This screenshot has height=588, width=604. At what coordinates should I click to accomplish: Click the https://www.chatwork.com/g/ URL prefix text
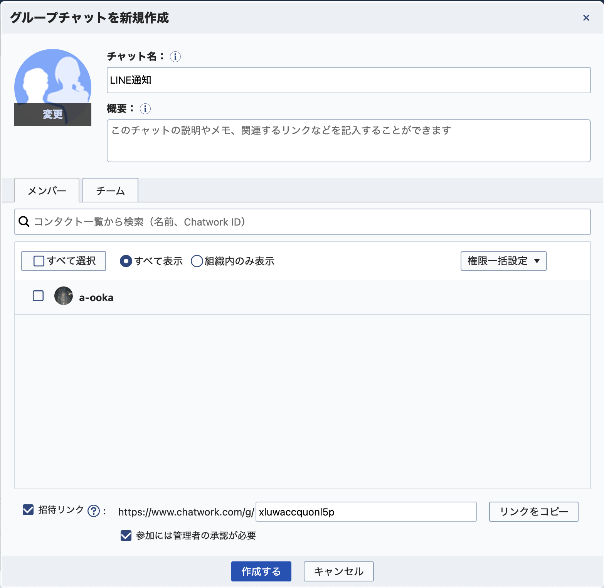(186, 512)
